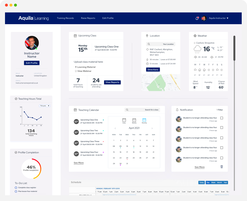Go to previous month in calendar
The height and width of the screenshot is (201, 247).
click(x=115, y=128)
